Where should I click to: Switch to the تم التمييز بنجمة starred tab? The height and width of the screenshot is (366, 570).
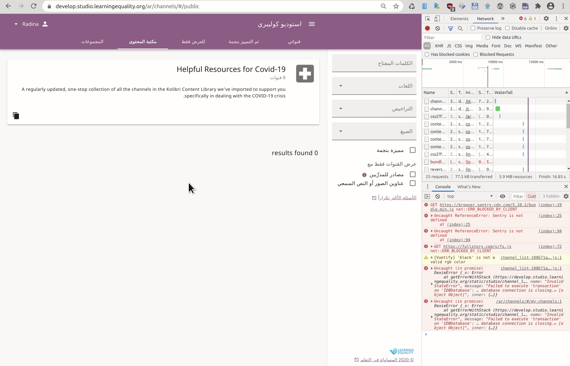[x=244, y=42]
